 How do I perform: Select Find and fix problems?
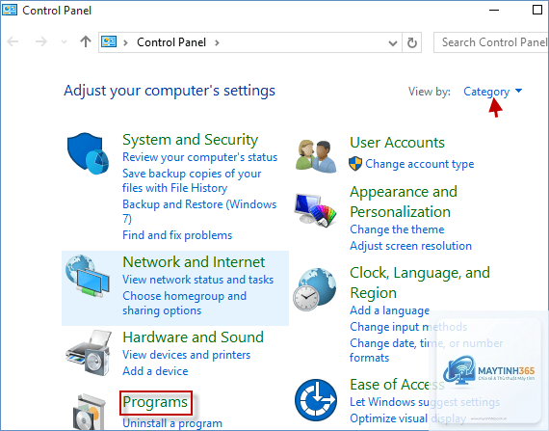click(177, 234)
